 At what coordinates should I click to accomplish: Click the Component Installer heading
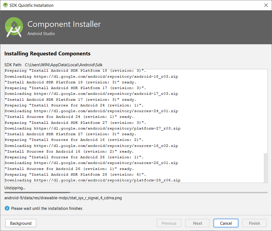pos(64,24)
